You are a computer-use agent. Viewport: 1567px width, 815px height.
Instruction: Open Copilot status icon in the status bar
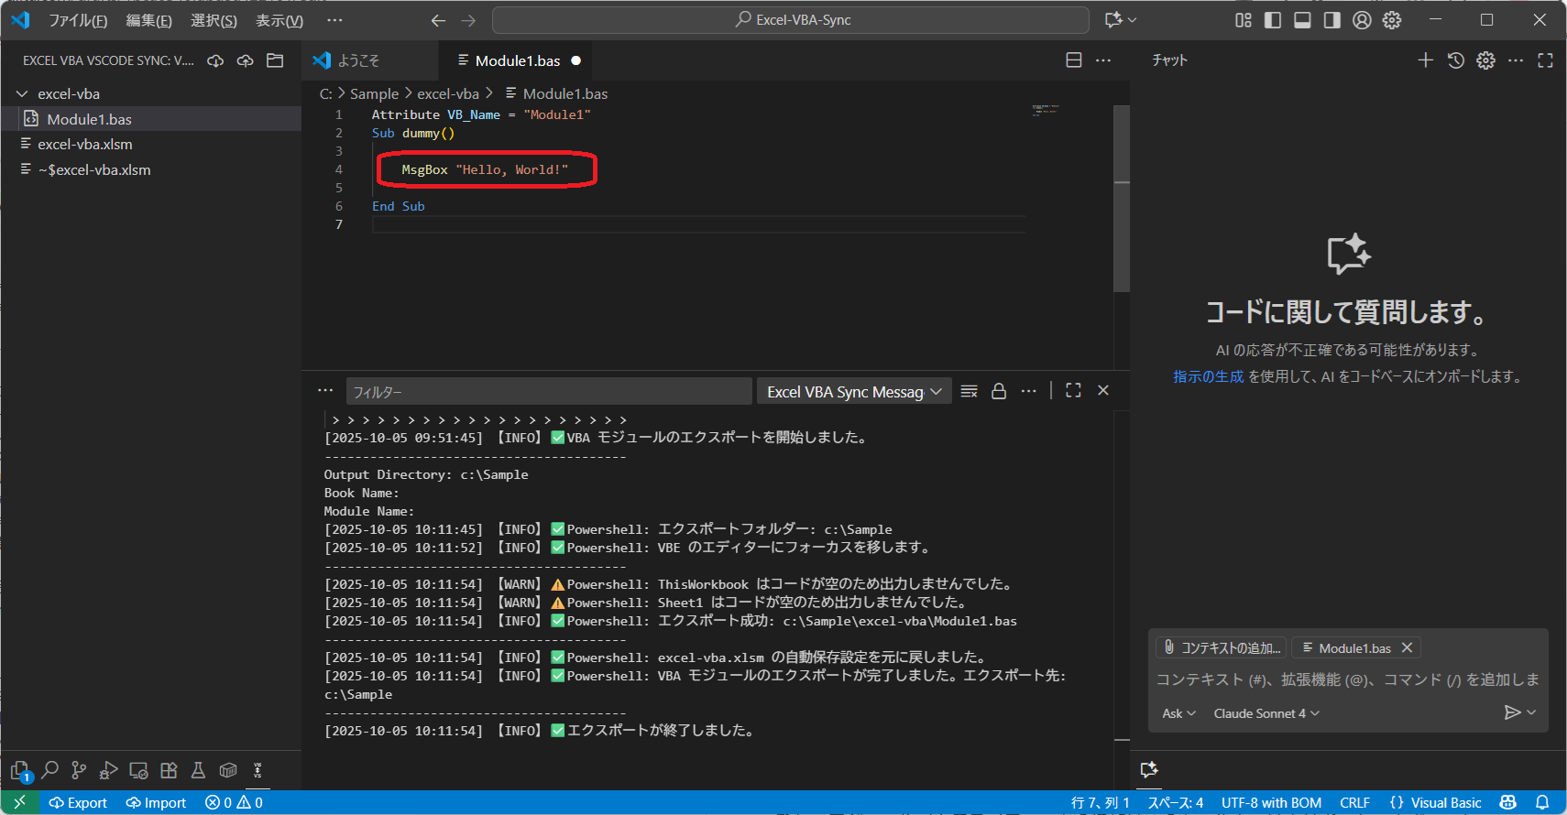click(1507, 802)
